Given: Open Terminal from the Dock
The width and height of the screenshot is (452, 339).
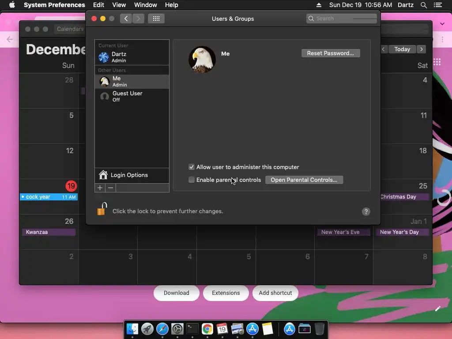Looking at the screenshot, I should coord(192,329).
